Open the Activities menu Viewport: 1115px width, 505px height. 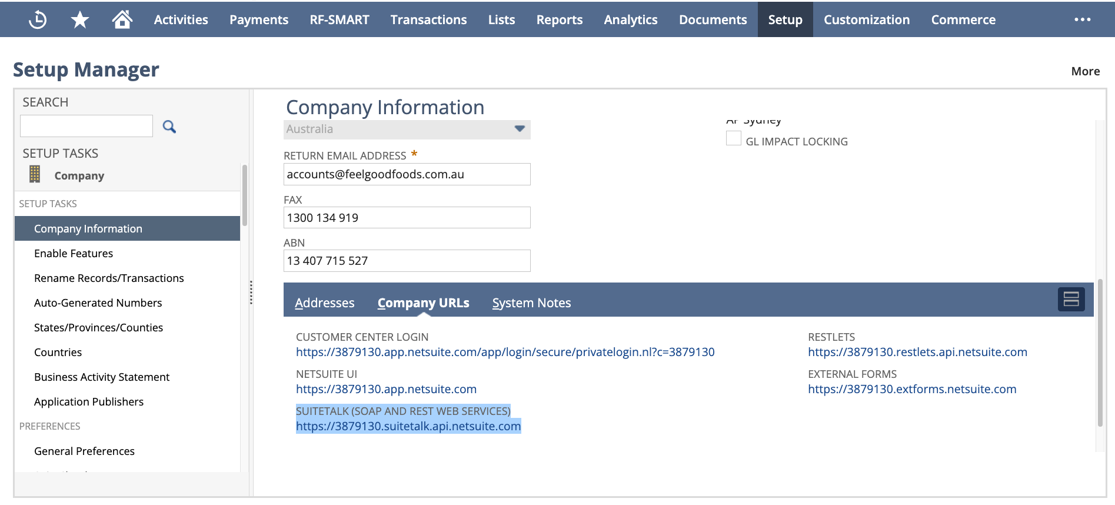pyautogui.click(x=181, y=19)
